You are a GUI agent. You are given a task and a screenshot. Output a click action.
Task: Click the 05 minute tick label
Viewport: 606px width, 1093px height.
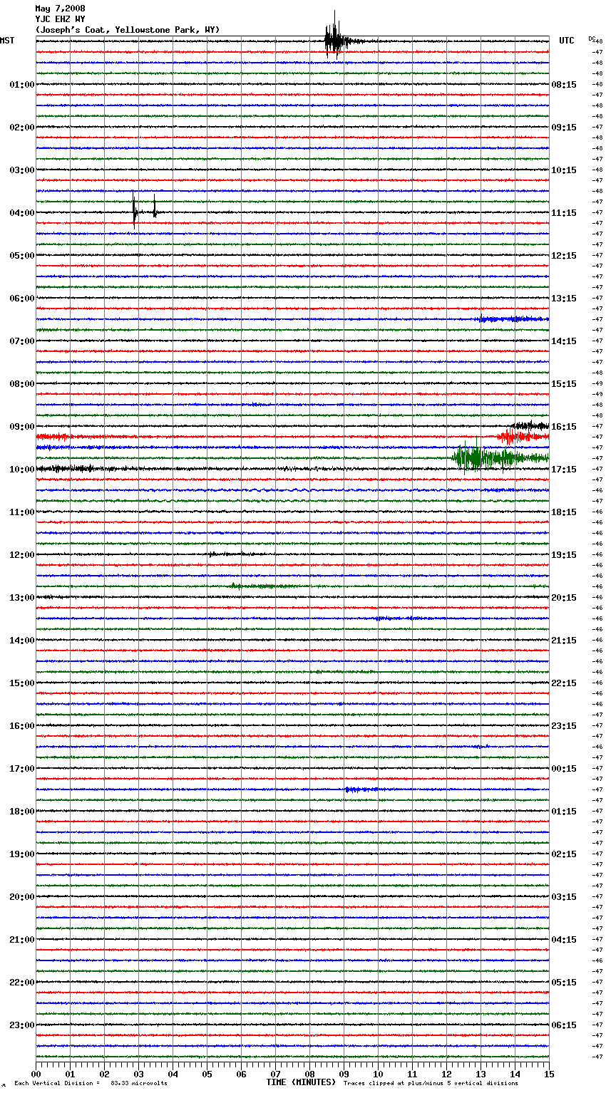click(207, 1074)
